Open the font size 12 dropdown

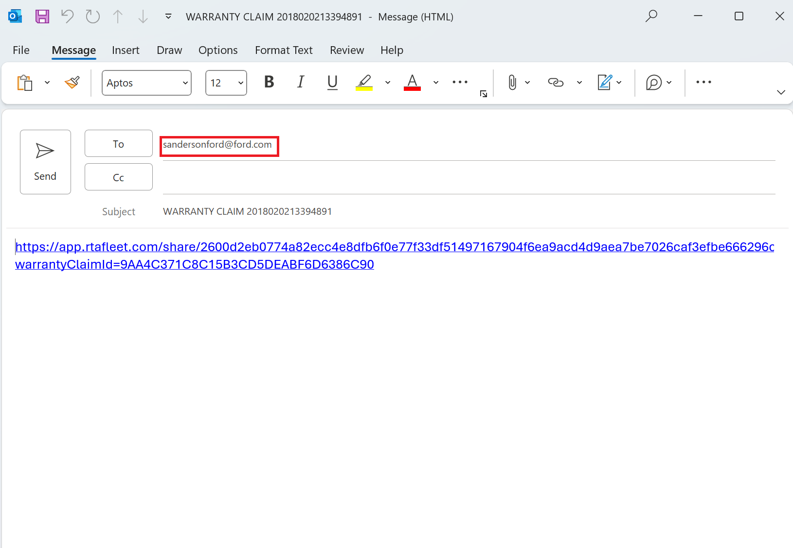[226, 83]
